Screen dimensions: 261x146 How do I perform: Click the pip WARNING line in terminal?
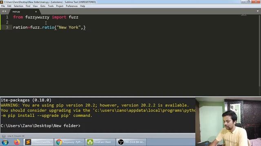tap(95, 105)
